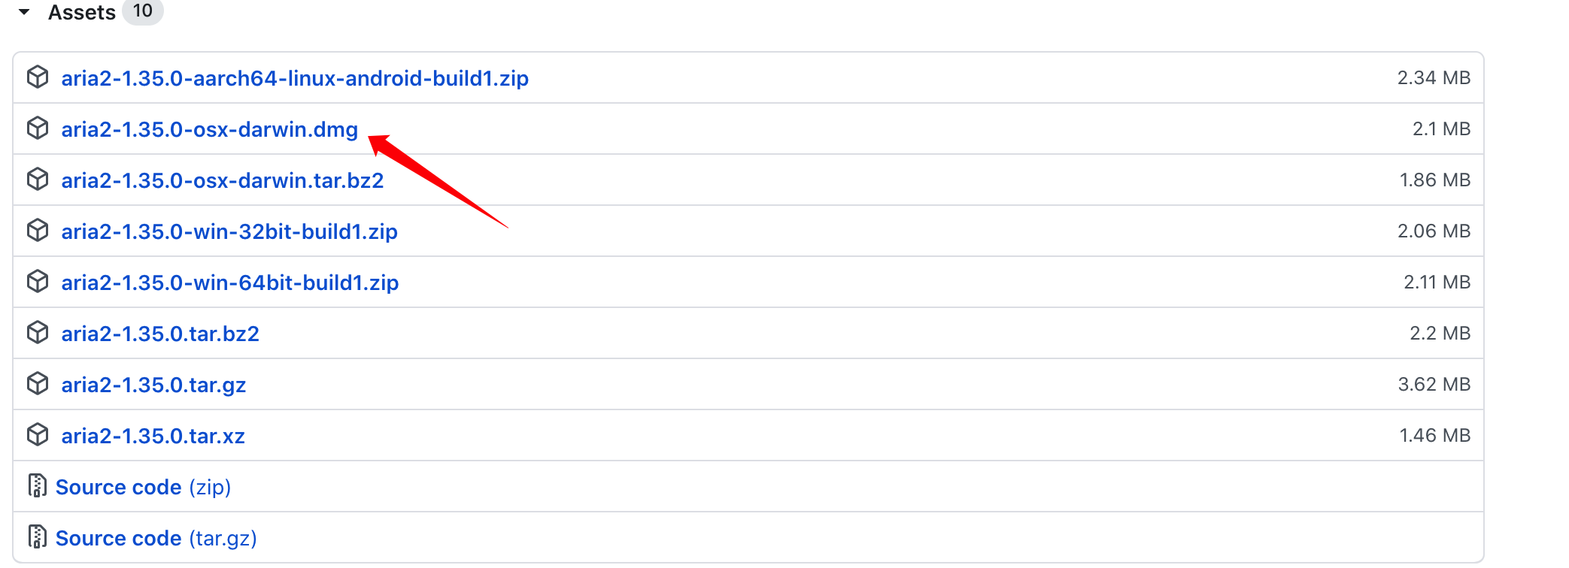This screenshot has width=1569, height=568.
Task: Download aria2-1.35.0-win-64bit-build1.zip
Action: 229,282
